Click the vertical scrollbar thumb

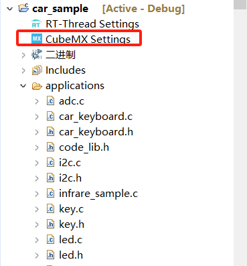(240, 5)
